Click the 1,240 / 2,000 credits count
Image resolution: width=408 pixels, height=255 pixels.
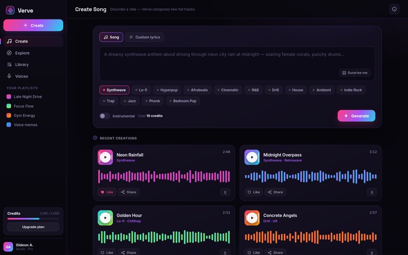50,213
